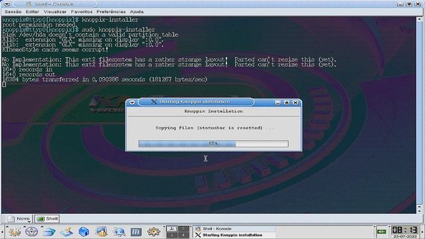The height and width of the screenshot is (239, 425).
Task: Click the panel clock showing 08:13
Action: [x=404, y=230]
